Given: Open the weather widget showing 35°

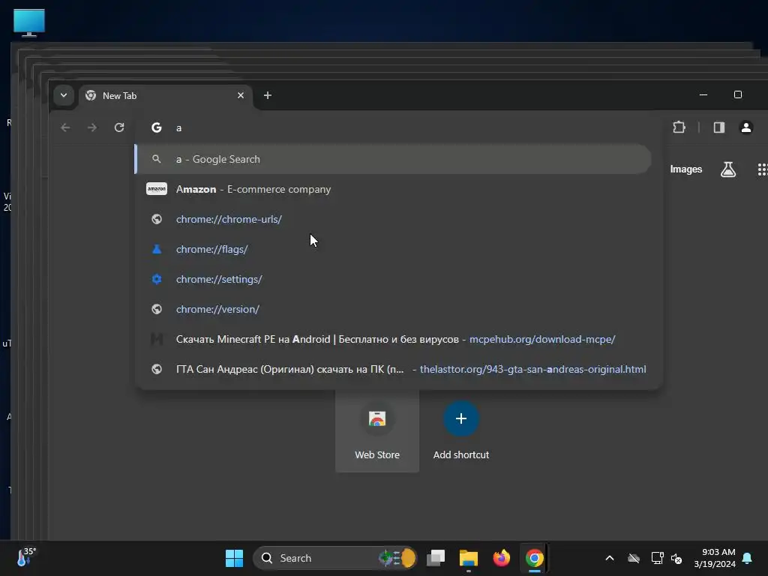Looking at the screenshot, I should pos(25,557).
